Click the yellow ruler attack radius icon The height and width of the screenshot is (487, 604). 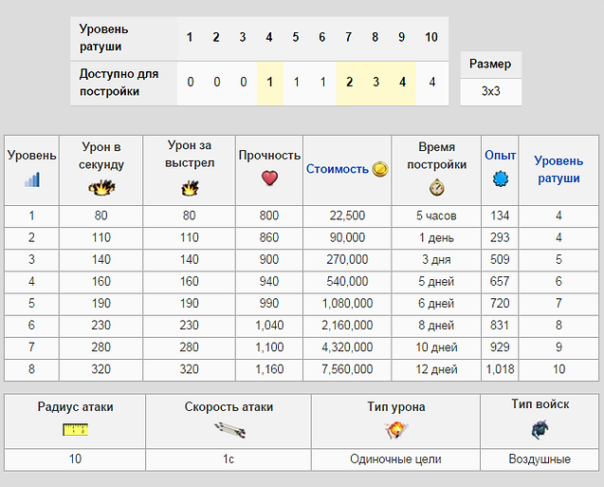76,429
